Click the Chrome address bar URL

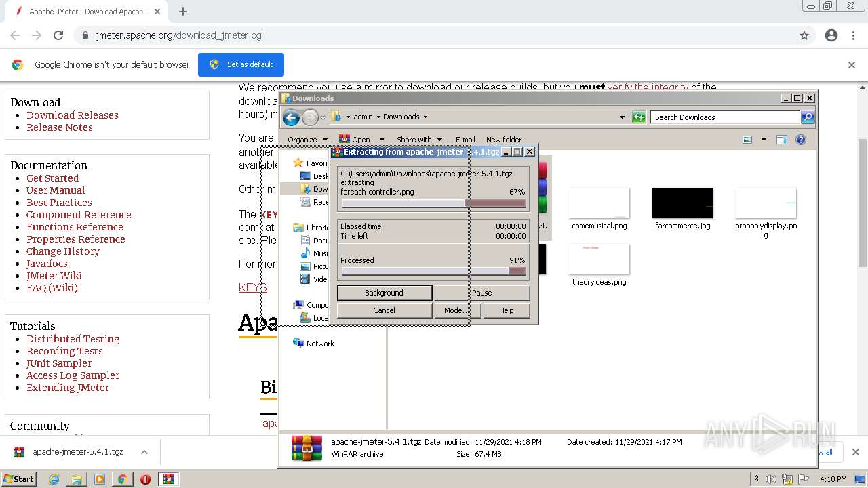[x=179, y=35]
